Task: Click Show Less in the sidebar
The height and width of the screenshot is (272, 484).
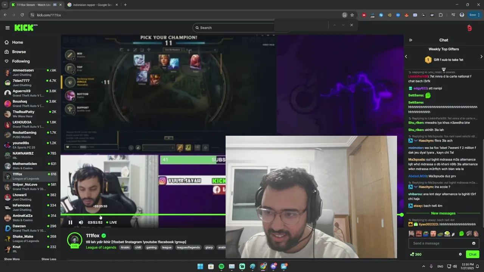Action: 49,259
